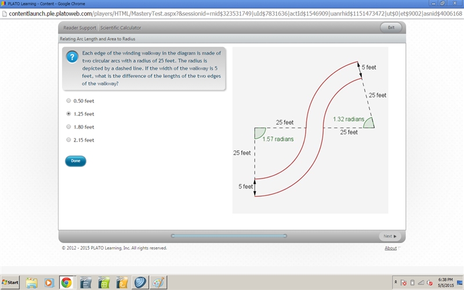Click the copyright PLATO Learning text
The height and width of the screenshot is (290, 464).
pyautogui.click(x=114, y=248)
